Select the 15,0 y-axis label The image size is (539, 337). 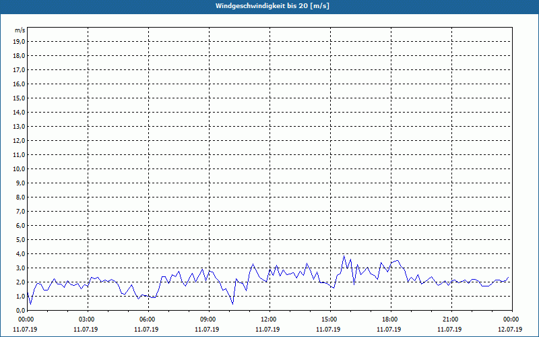[20, 98]
